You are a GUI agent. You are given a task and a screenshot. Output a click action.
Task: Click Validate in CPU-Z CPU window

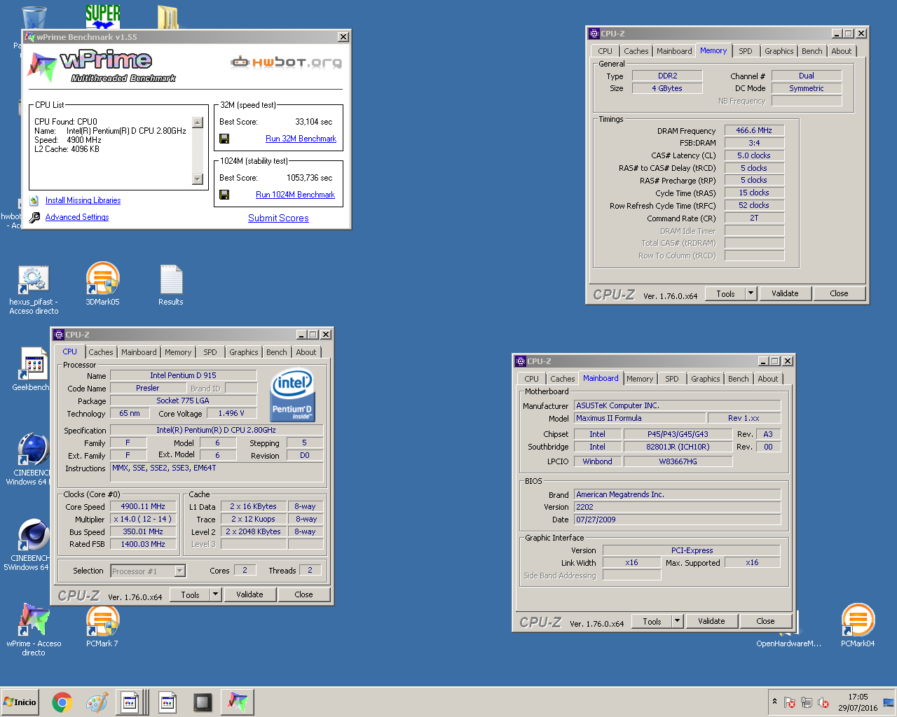click(x=249, y=594)
